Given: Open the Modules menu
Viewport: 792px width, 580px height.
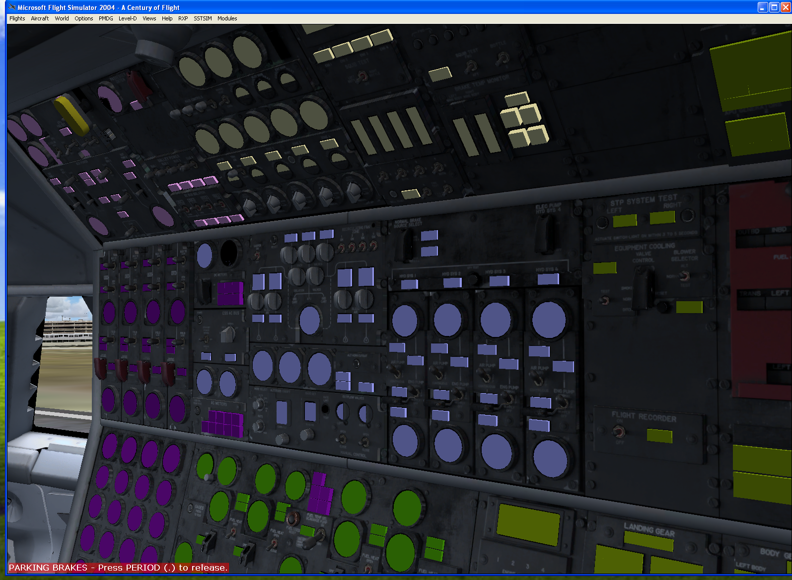Looking at the screenshot, I should click(x=227, y=18).
